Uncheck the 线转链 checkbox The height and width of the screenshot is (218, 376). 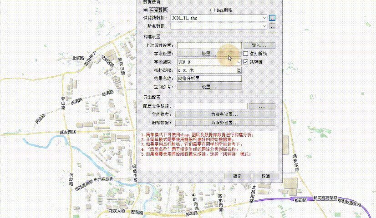click(246, 62)
